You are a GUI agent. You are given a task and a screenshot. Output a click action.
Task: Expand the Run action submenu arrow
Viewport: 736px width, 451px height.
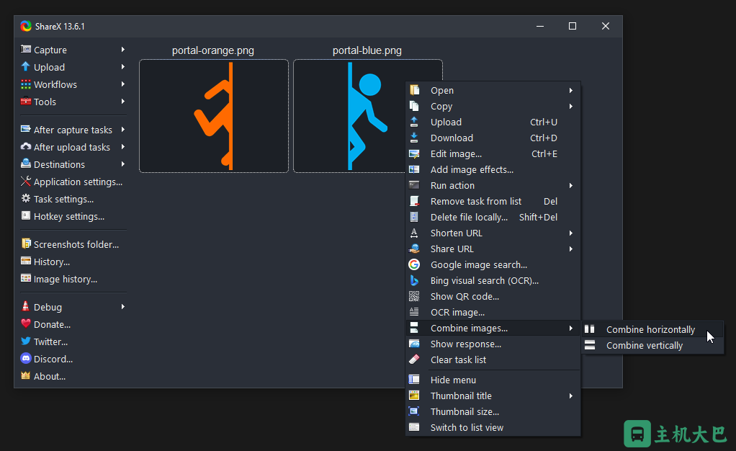(571, 186)
